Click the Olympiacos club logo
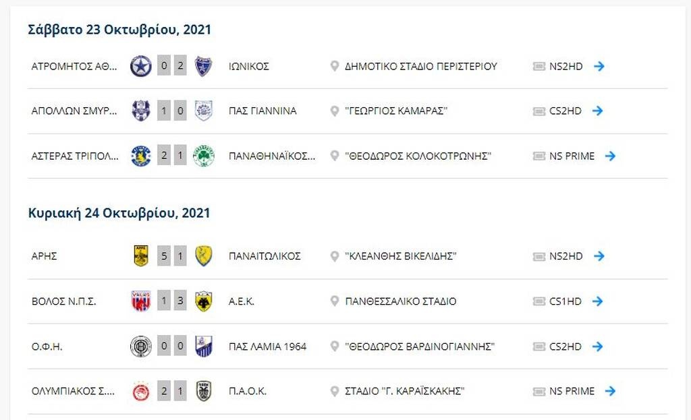 (x=140, y=390)
